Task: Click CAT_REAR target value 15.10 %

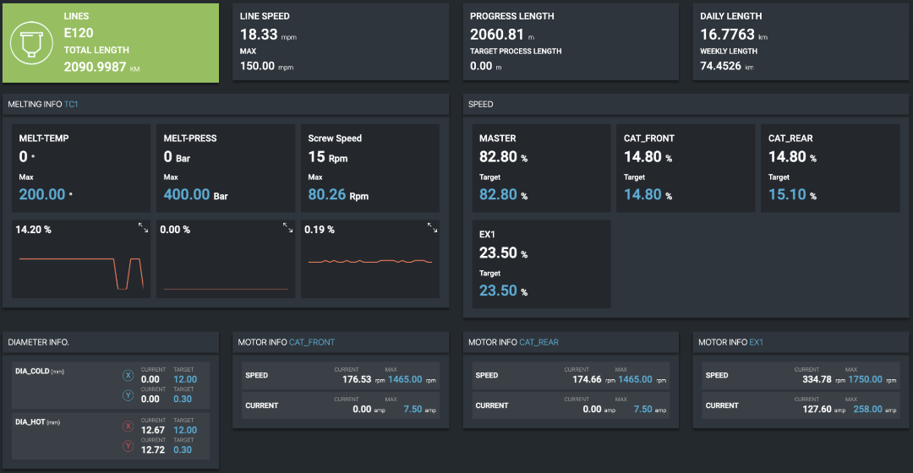Action: 792,194
